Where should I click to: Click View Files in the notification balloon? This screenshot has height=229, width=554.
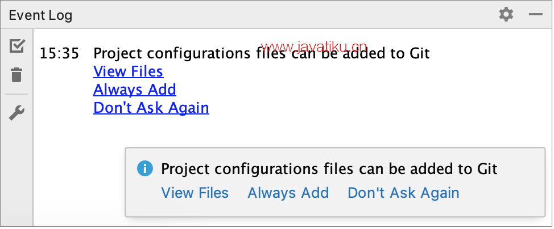tap(195, 193)
